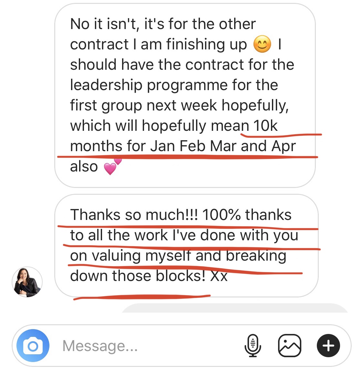
Task: Tap the microphone voice message icon
Action: pos(253,346)
